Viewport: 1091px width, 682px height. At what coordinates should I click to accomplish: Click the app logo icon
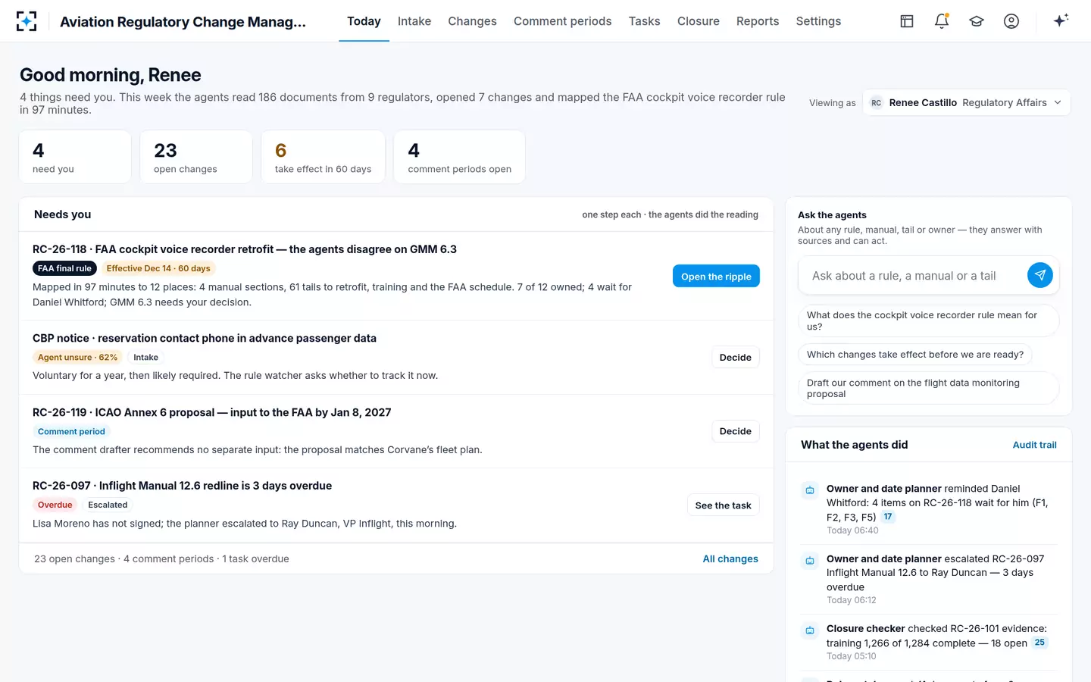pos(27,21)
